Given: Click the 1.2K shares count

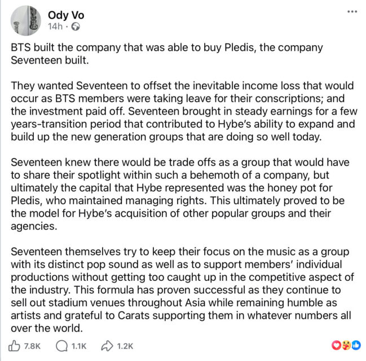Looking at the screenshot, I should click(124, 345).
